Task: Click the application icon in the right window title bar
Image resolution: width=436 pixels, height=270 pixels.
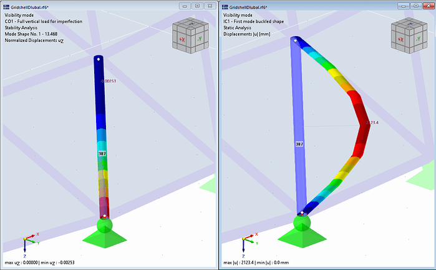Action: (225, 6)
